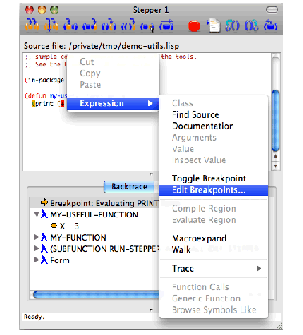Click the source pane vertical scrollbar thumb
Viewport: 303px width, 335px height.
[x=276, y=121]
